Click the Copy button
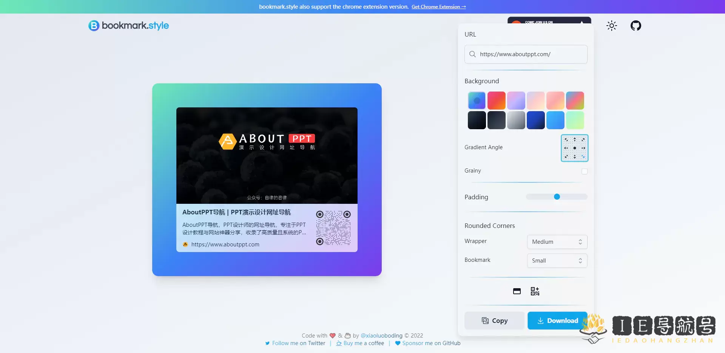Screen dimensions: 725x353 [494, 321]
